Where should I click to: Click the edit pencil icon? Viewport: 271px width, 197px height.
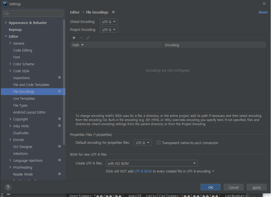pos(88,38)
